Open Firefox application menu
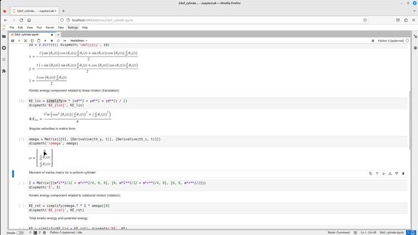The width and height of the screenshot is (418, 235). coord(413,20)
